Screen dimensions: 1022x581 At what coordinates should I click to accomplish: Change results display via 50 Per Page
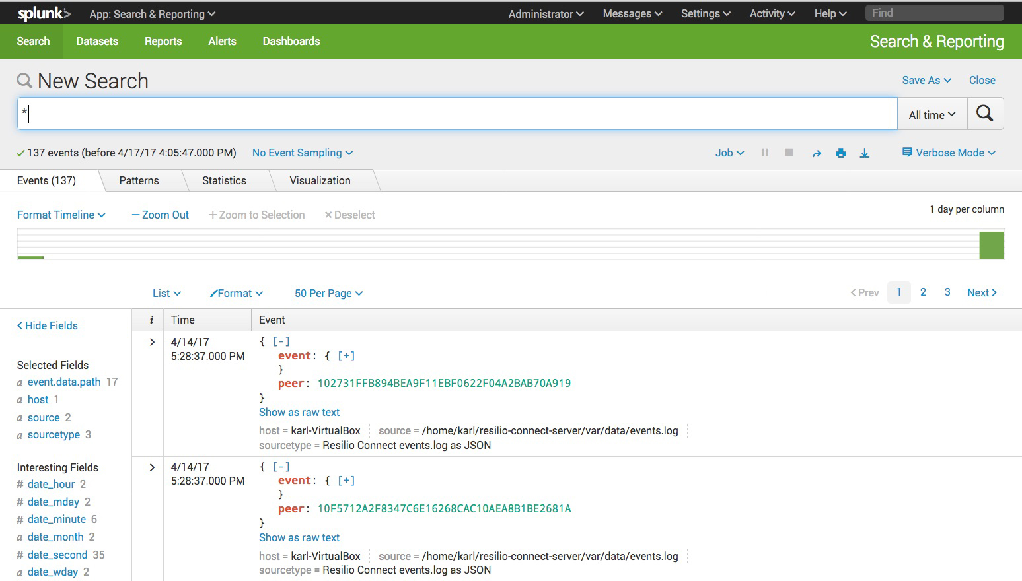[328, 293]
